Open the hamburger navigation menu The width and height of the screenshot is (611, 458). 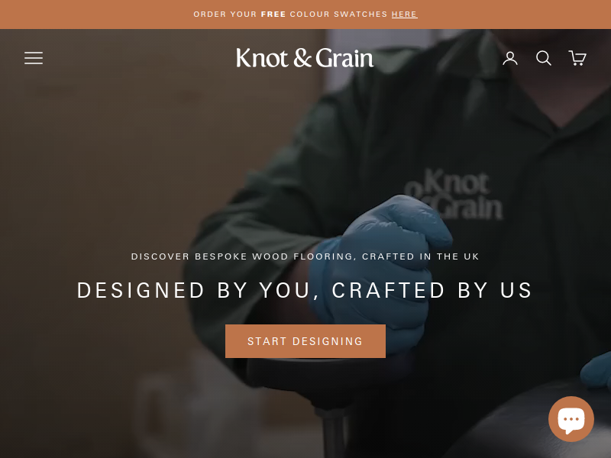coord(34,58)
